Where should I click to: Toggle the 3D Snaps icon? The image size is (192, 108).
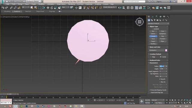[x=85, y=8]
